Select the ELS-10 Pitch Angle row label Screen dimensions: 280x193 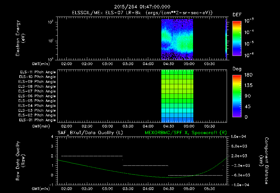(x=37, y=77)
